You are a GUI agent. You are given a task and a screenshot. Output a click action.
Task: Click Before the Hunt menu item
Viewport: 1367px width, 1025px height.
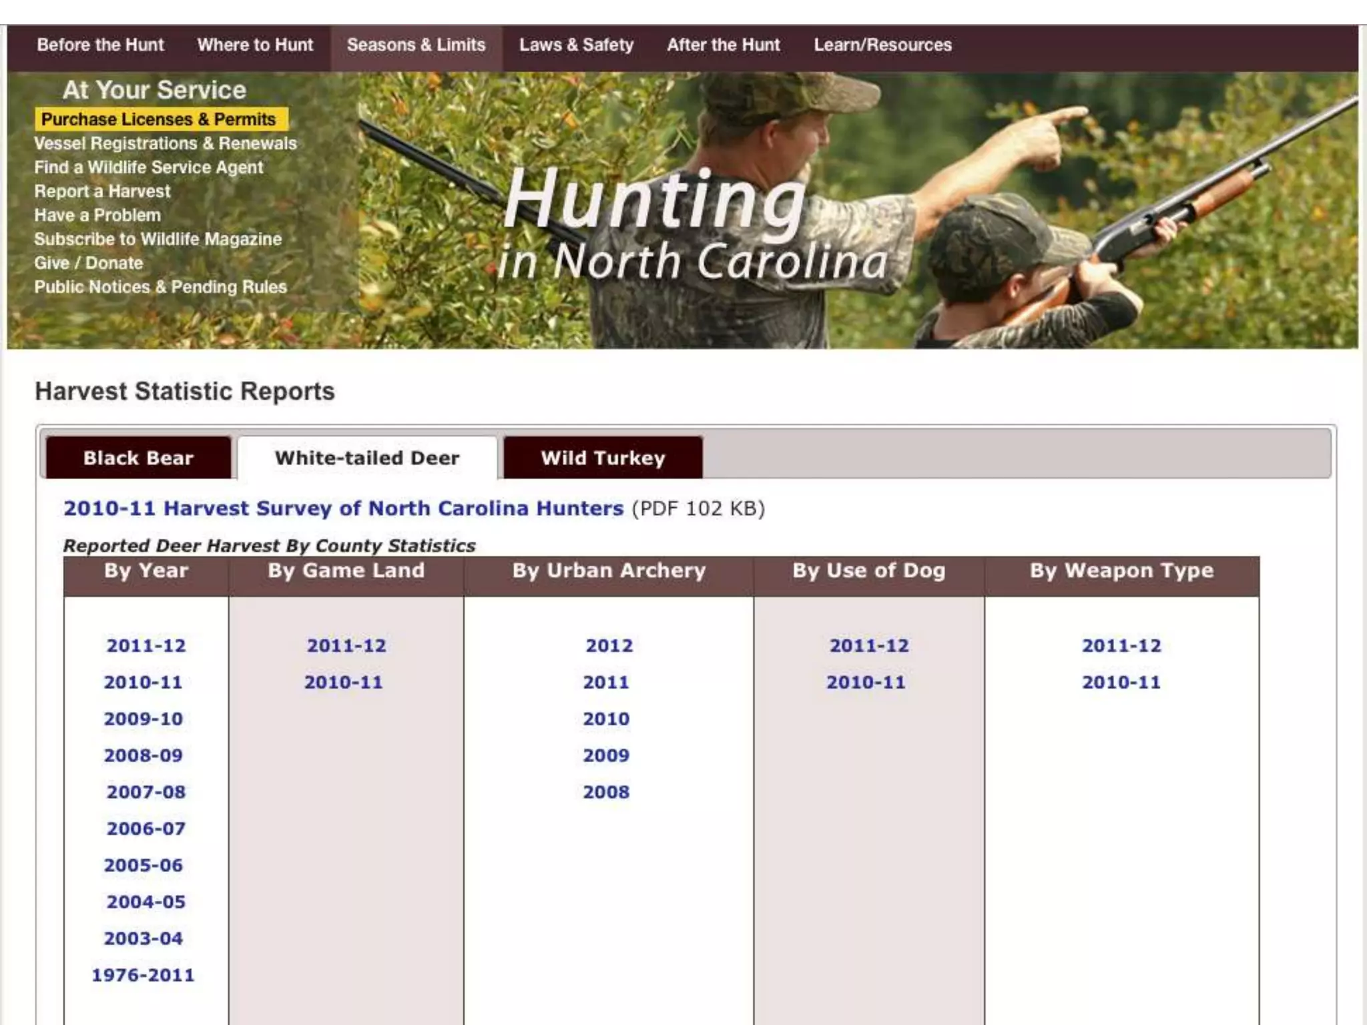pos(100,45)
